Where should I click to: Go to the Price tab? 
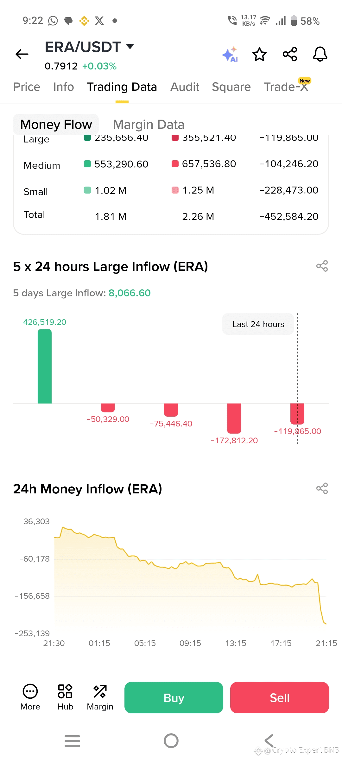point(27,87)
